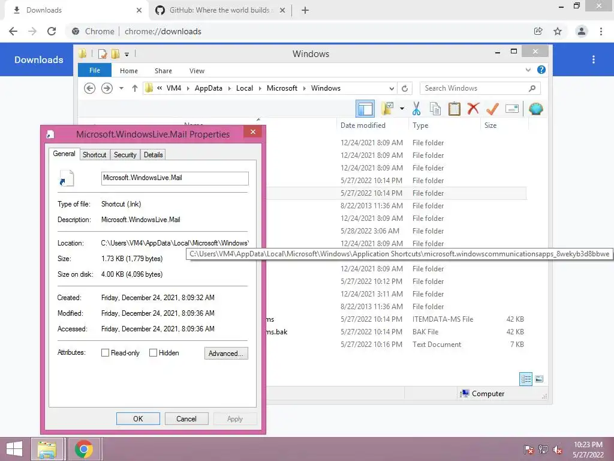This screenshot has height=461, width=614.
Task: Open the dropdown arrow next to folder options icon
Action: [x=402, y=109]
